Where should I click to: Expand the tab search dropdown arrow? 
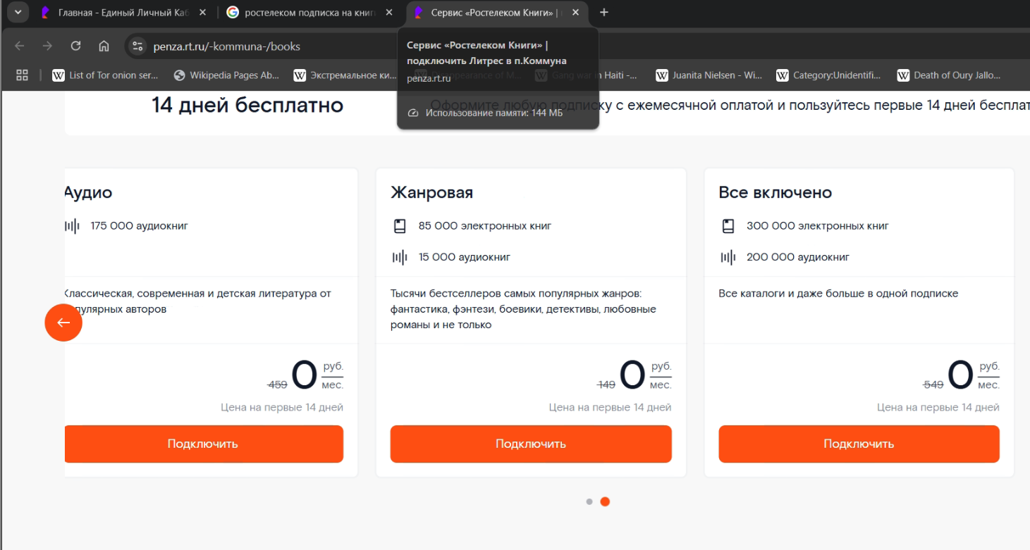coord(18,13)
